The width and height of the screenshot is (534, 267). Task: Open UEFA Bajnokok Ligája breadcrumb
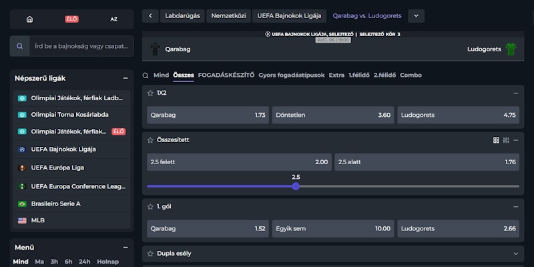(289, 16)
